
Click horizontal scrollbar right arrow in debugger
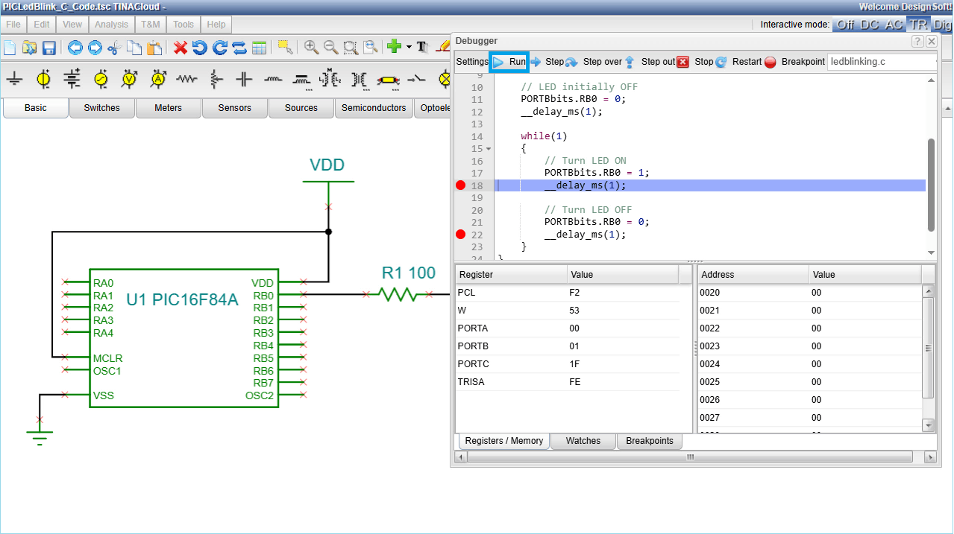(x=930, y=457)
